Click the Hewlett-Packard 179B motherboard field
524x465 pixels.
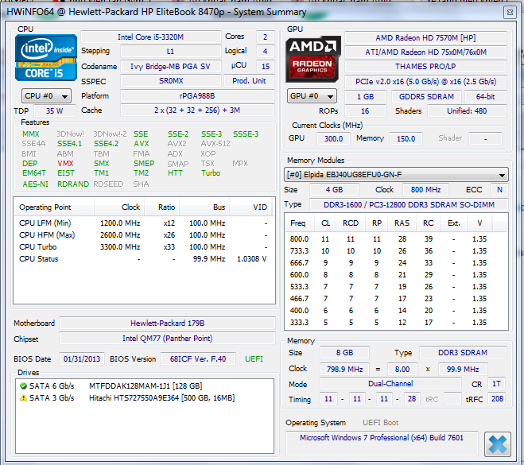click(168, 324)
